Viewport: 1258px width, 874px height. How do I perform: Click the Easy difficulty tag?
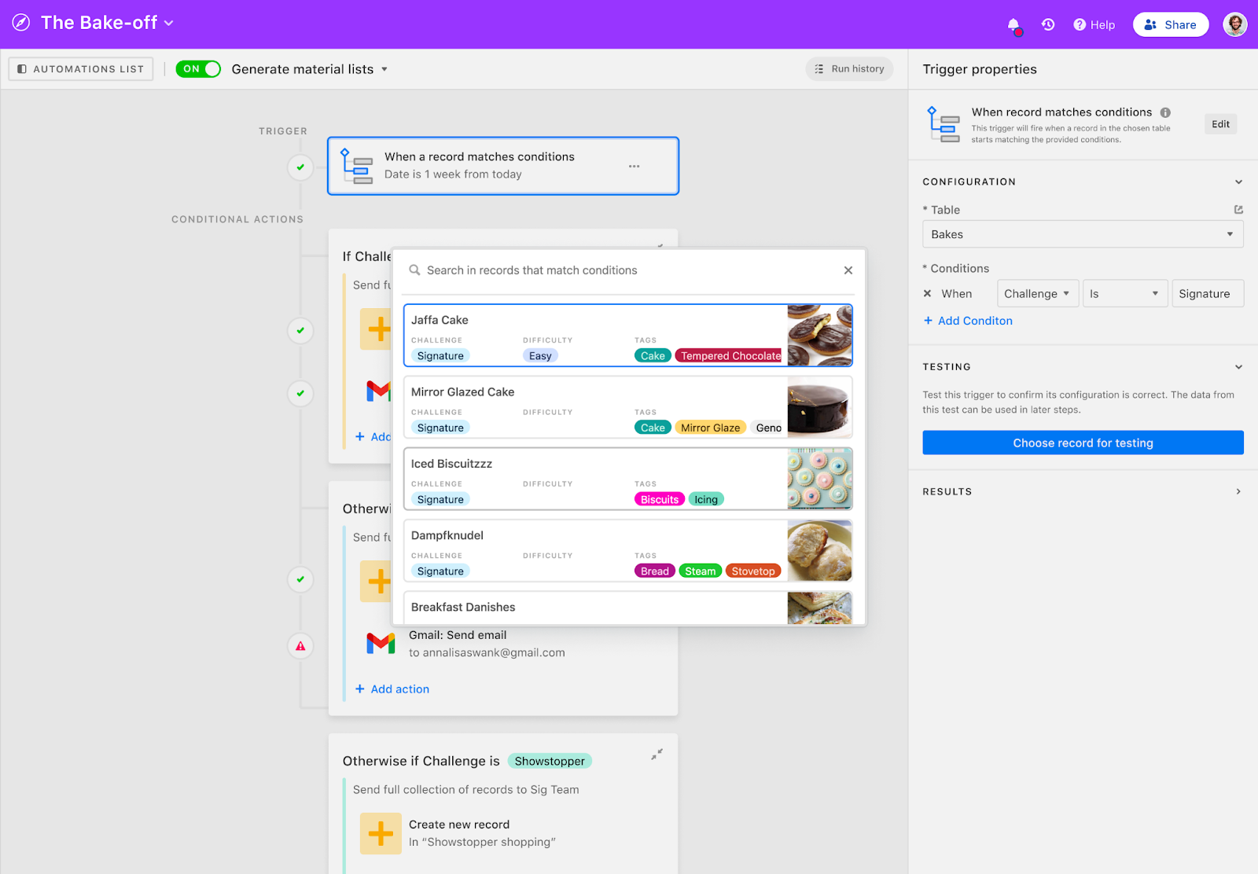click(x=540, y=356)
